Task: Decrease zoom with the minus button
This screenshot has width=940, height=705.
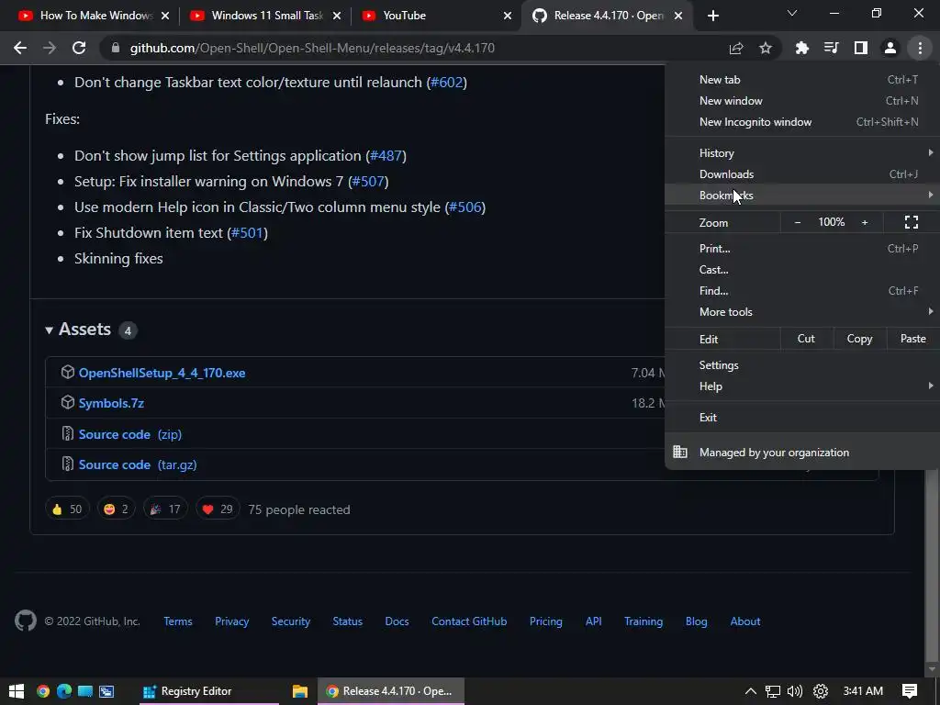Action: [x=798, y=222]
